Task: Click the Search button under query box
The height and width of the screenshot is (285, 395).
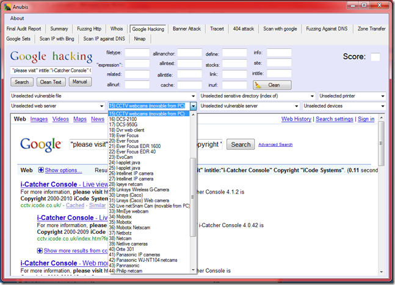Action: (x=21, y=82)
